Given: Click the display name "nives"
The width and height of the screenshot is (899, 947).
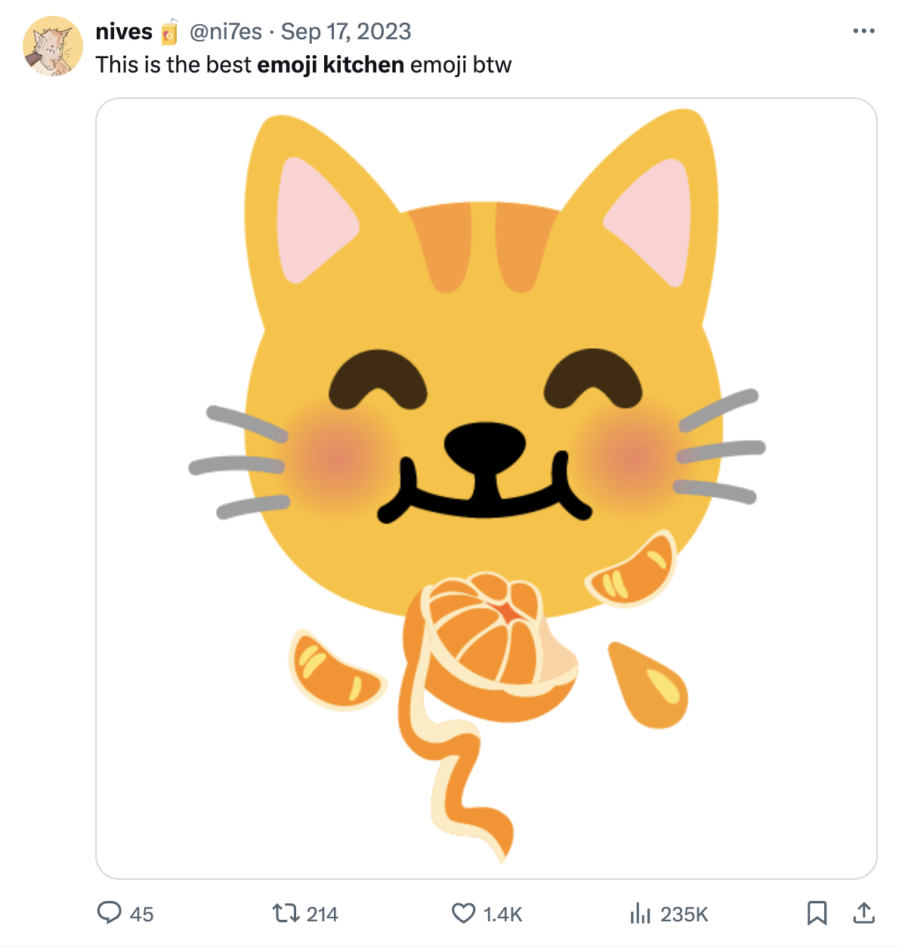Looking at the screenshot, I should [124, 32].
